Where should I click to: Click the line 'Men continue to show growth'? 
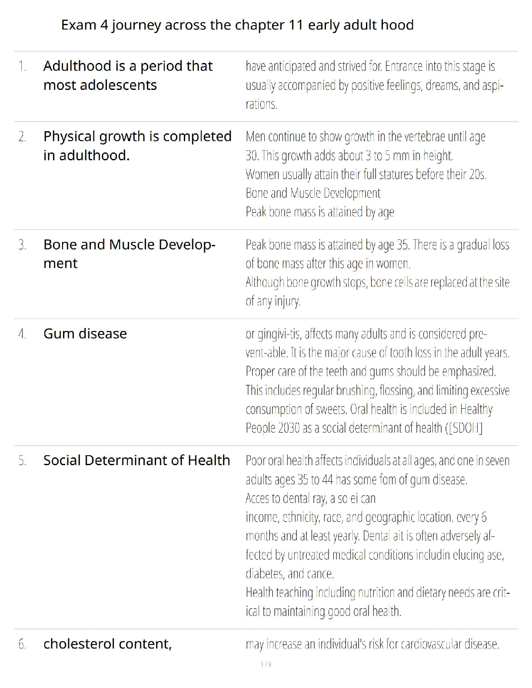[x=365, y=137]
